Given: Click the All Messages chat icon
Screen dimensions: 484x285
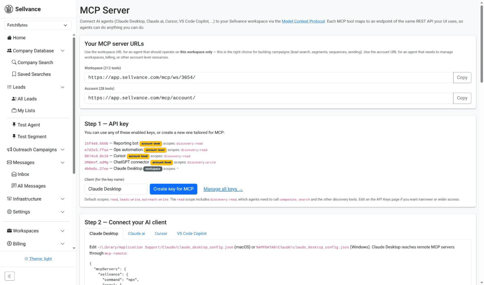Looking at the screenshot, I should (14, 186).
